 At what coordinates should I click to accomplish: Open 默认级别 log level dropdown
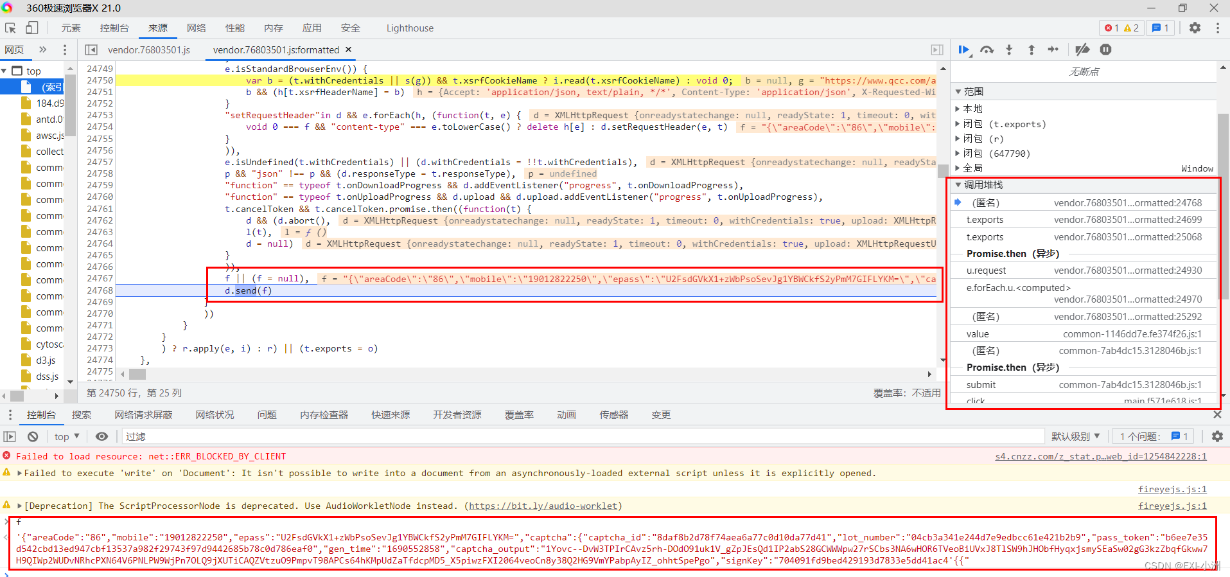[x=1076, y=436]
